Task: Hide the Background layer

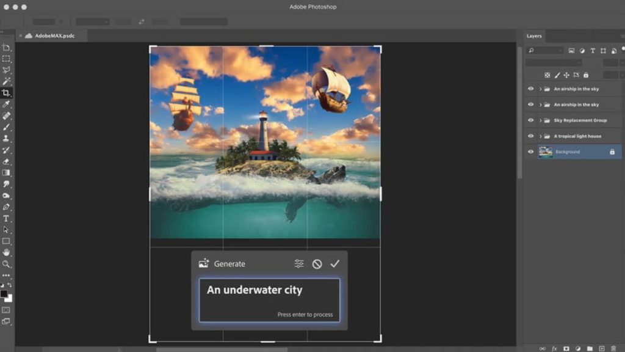Action: [530, 152]
